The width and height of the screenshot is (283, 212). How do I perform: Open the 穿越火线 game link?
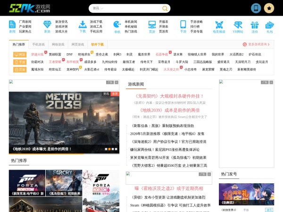point(37,55)
